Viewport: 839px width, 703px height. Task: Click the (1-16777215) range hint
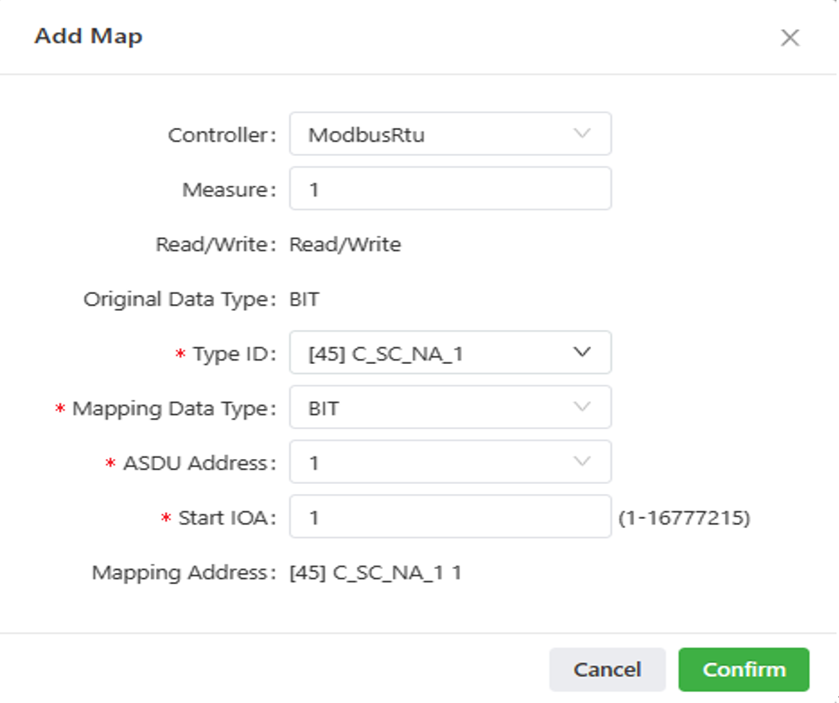click(684, 518)
